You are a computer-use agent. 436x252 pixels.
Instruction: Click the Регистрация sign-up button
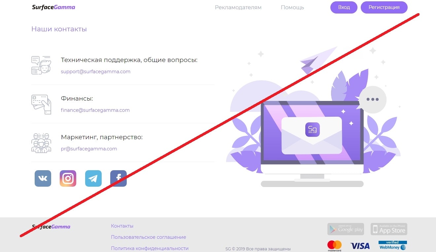(384, 7)
